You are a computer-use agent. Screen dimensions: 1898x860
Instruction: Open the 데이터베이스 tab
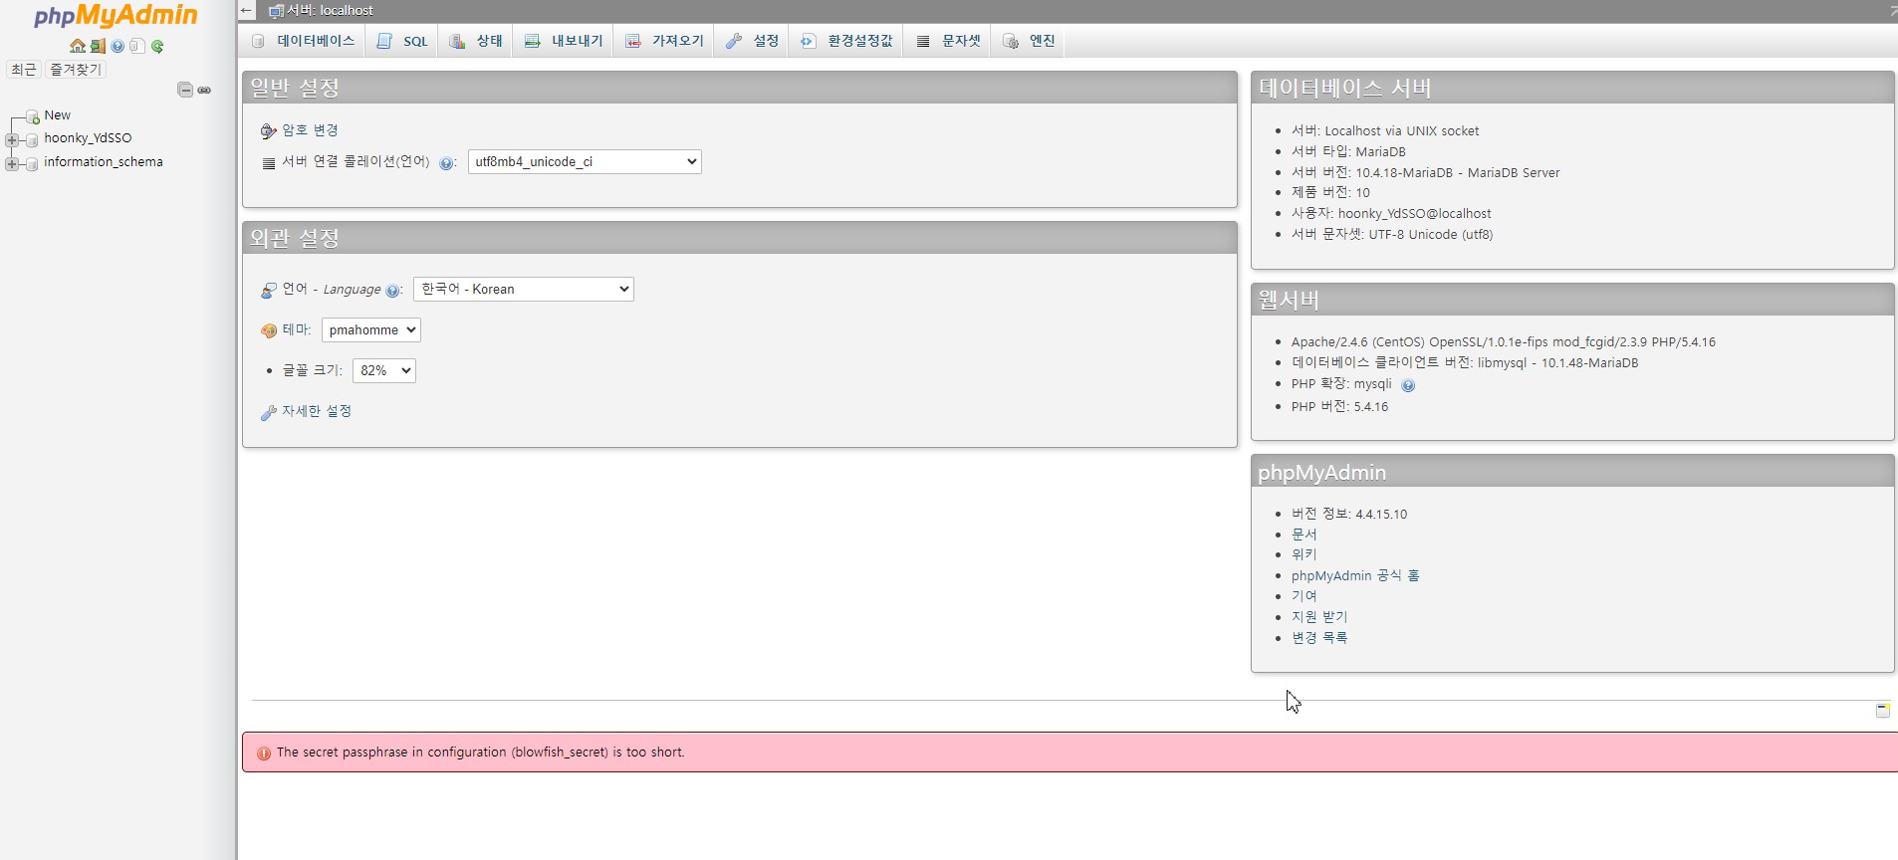click(x=304, y=41)
